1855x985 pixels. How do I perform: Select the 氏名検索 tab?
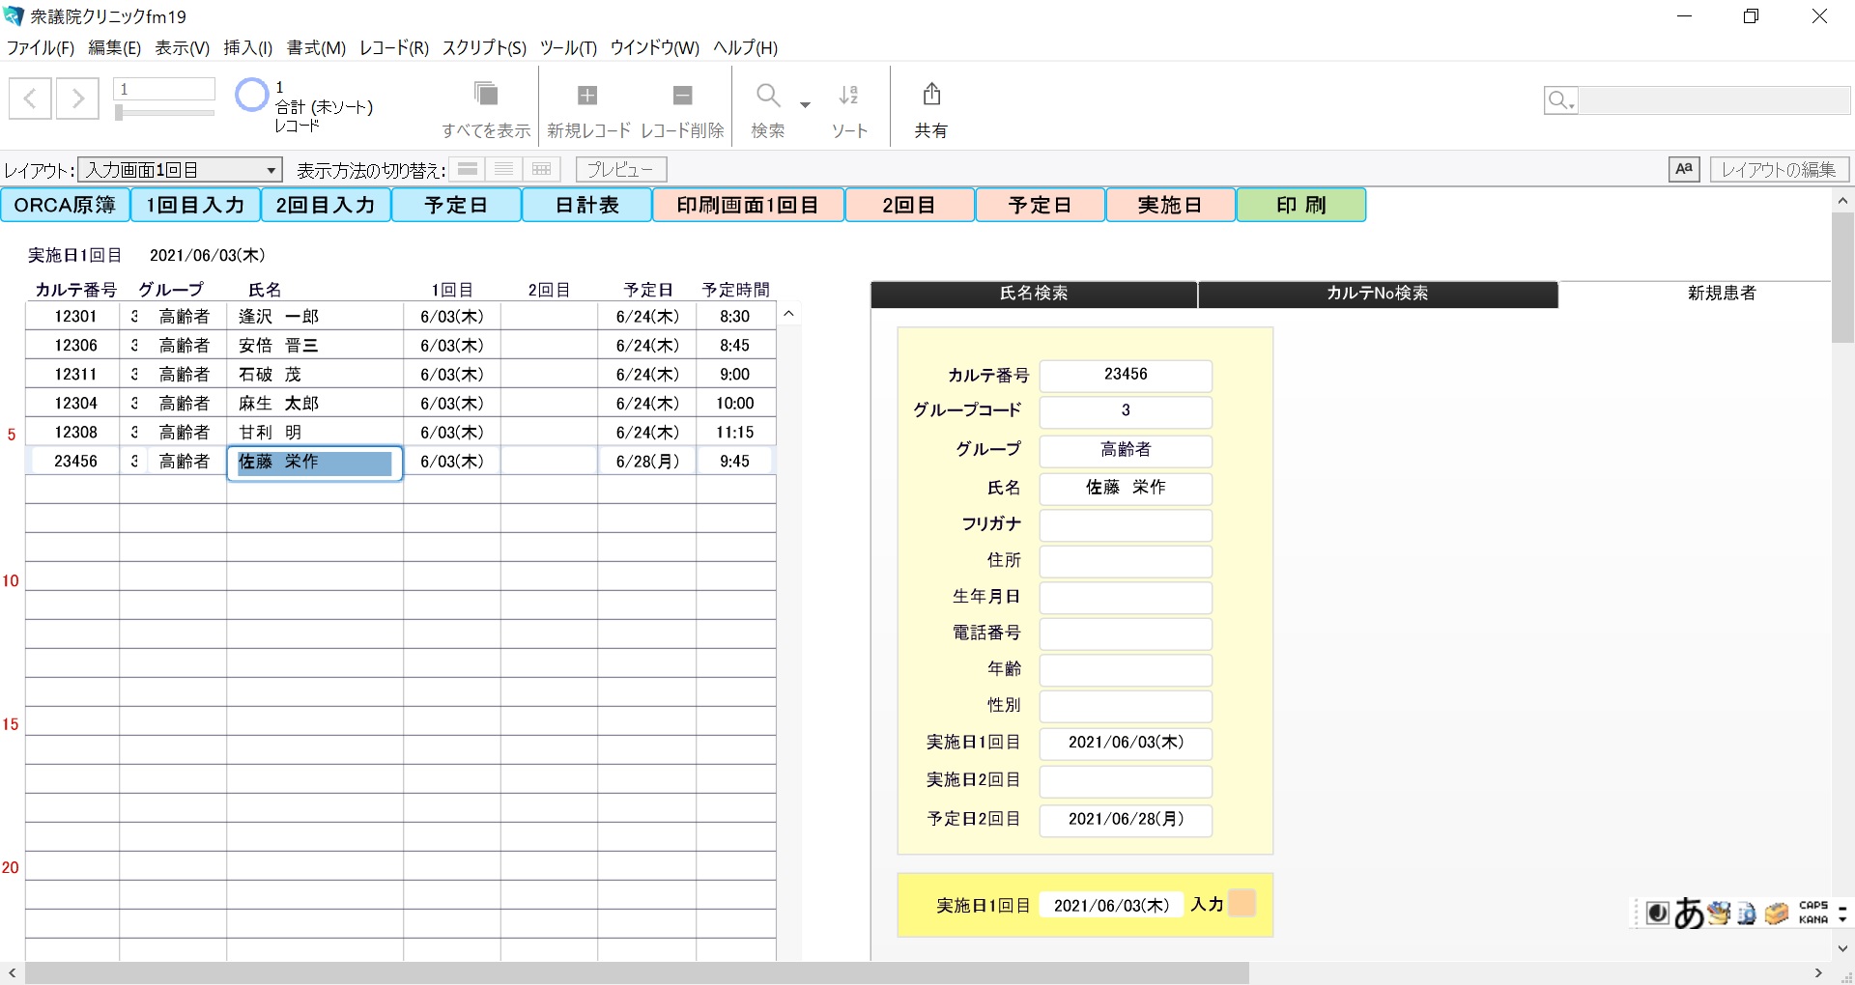[x=1034, y=294]
